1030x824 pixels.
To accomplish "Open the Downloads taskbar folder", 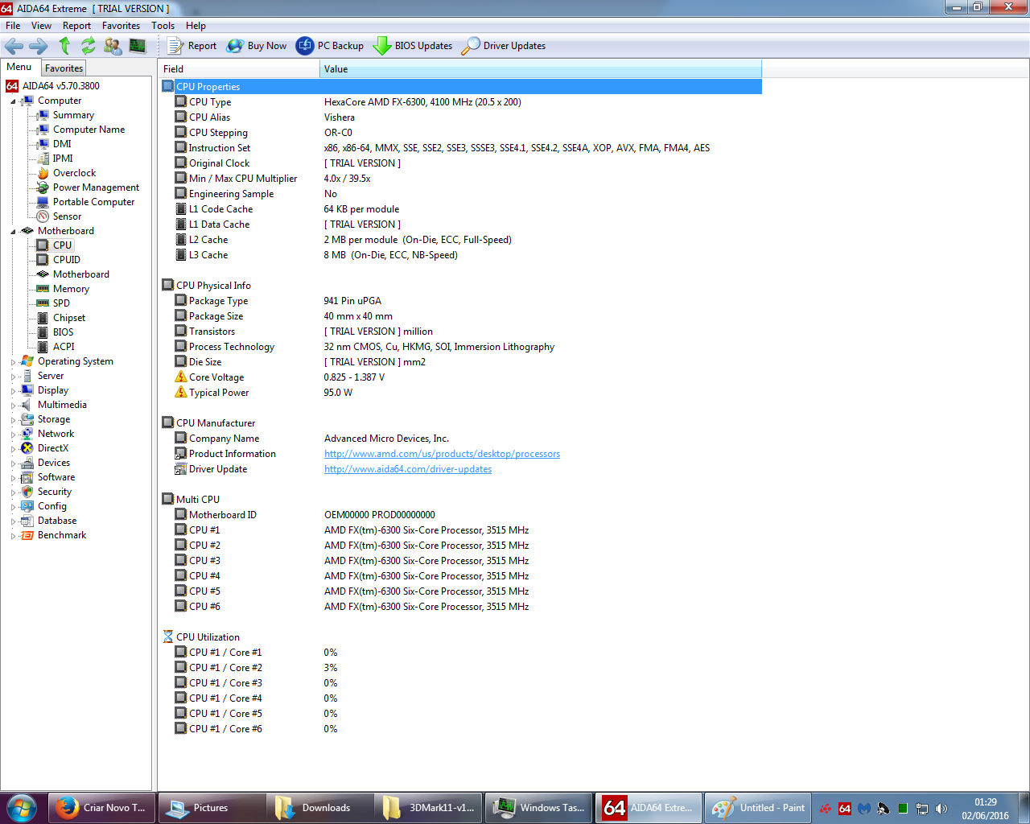I will [319, 808].
